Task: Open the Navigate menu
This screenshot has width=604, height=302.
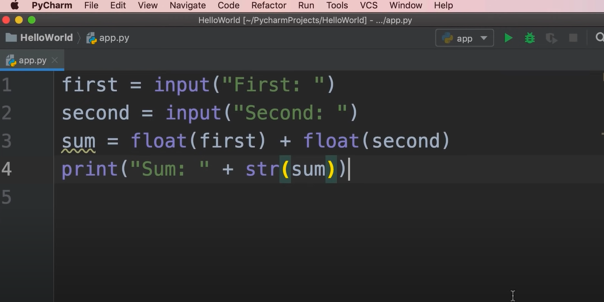Action: (x=188, y=5)
